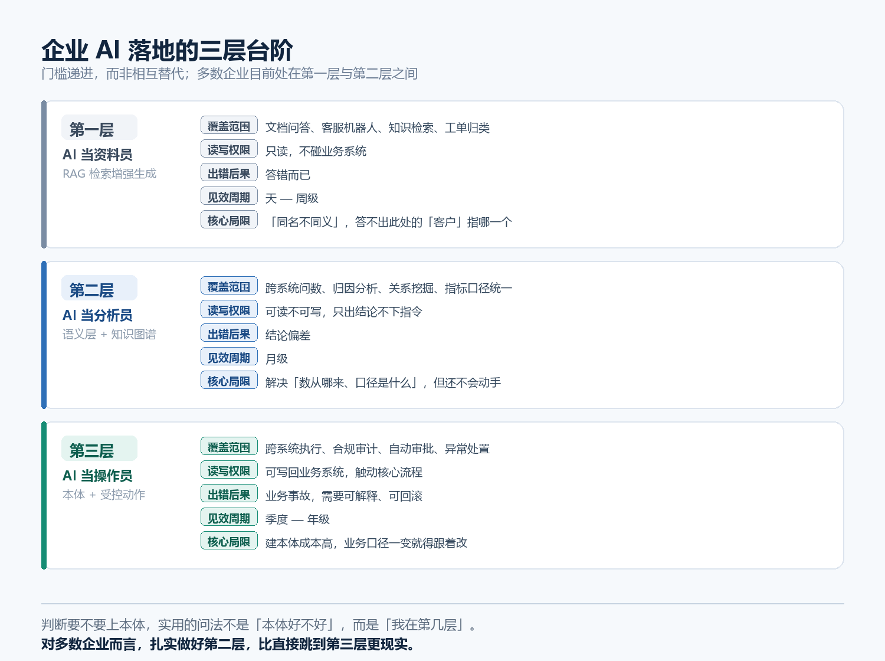Screen dimensions: 885x661
Task: Select the text 跨系统问数、归因分析、关系挖掘、指标口径统一
Action: click(x=389, y=288)
